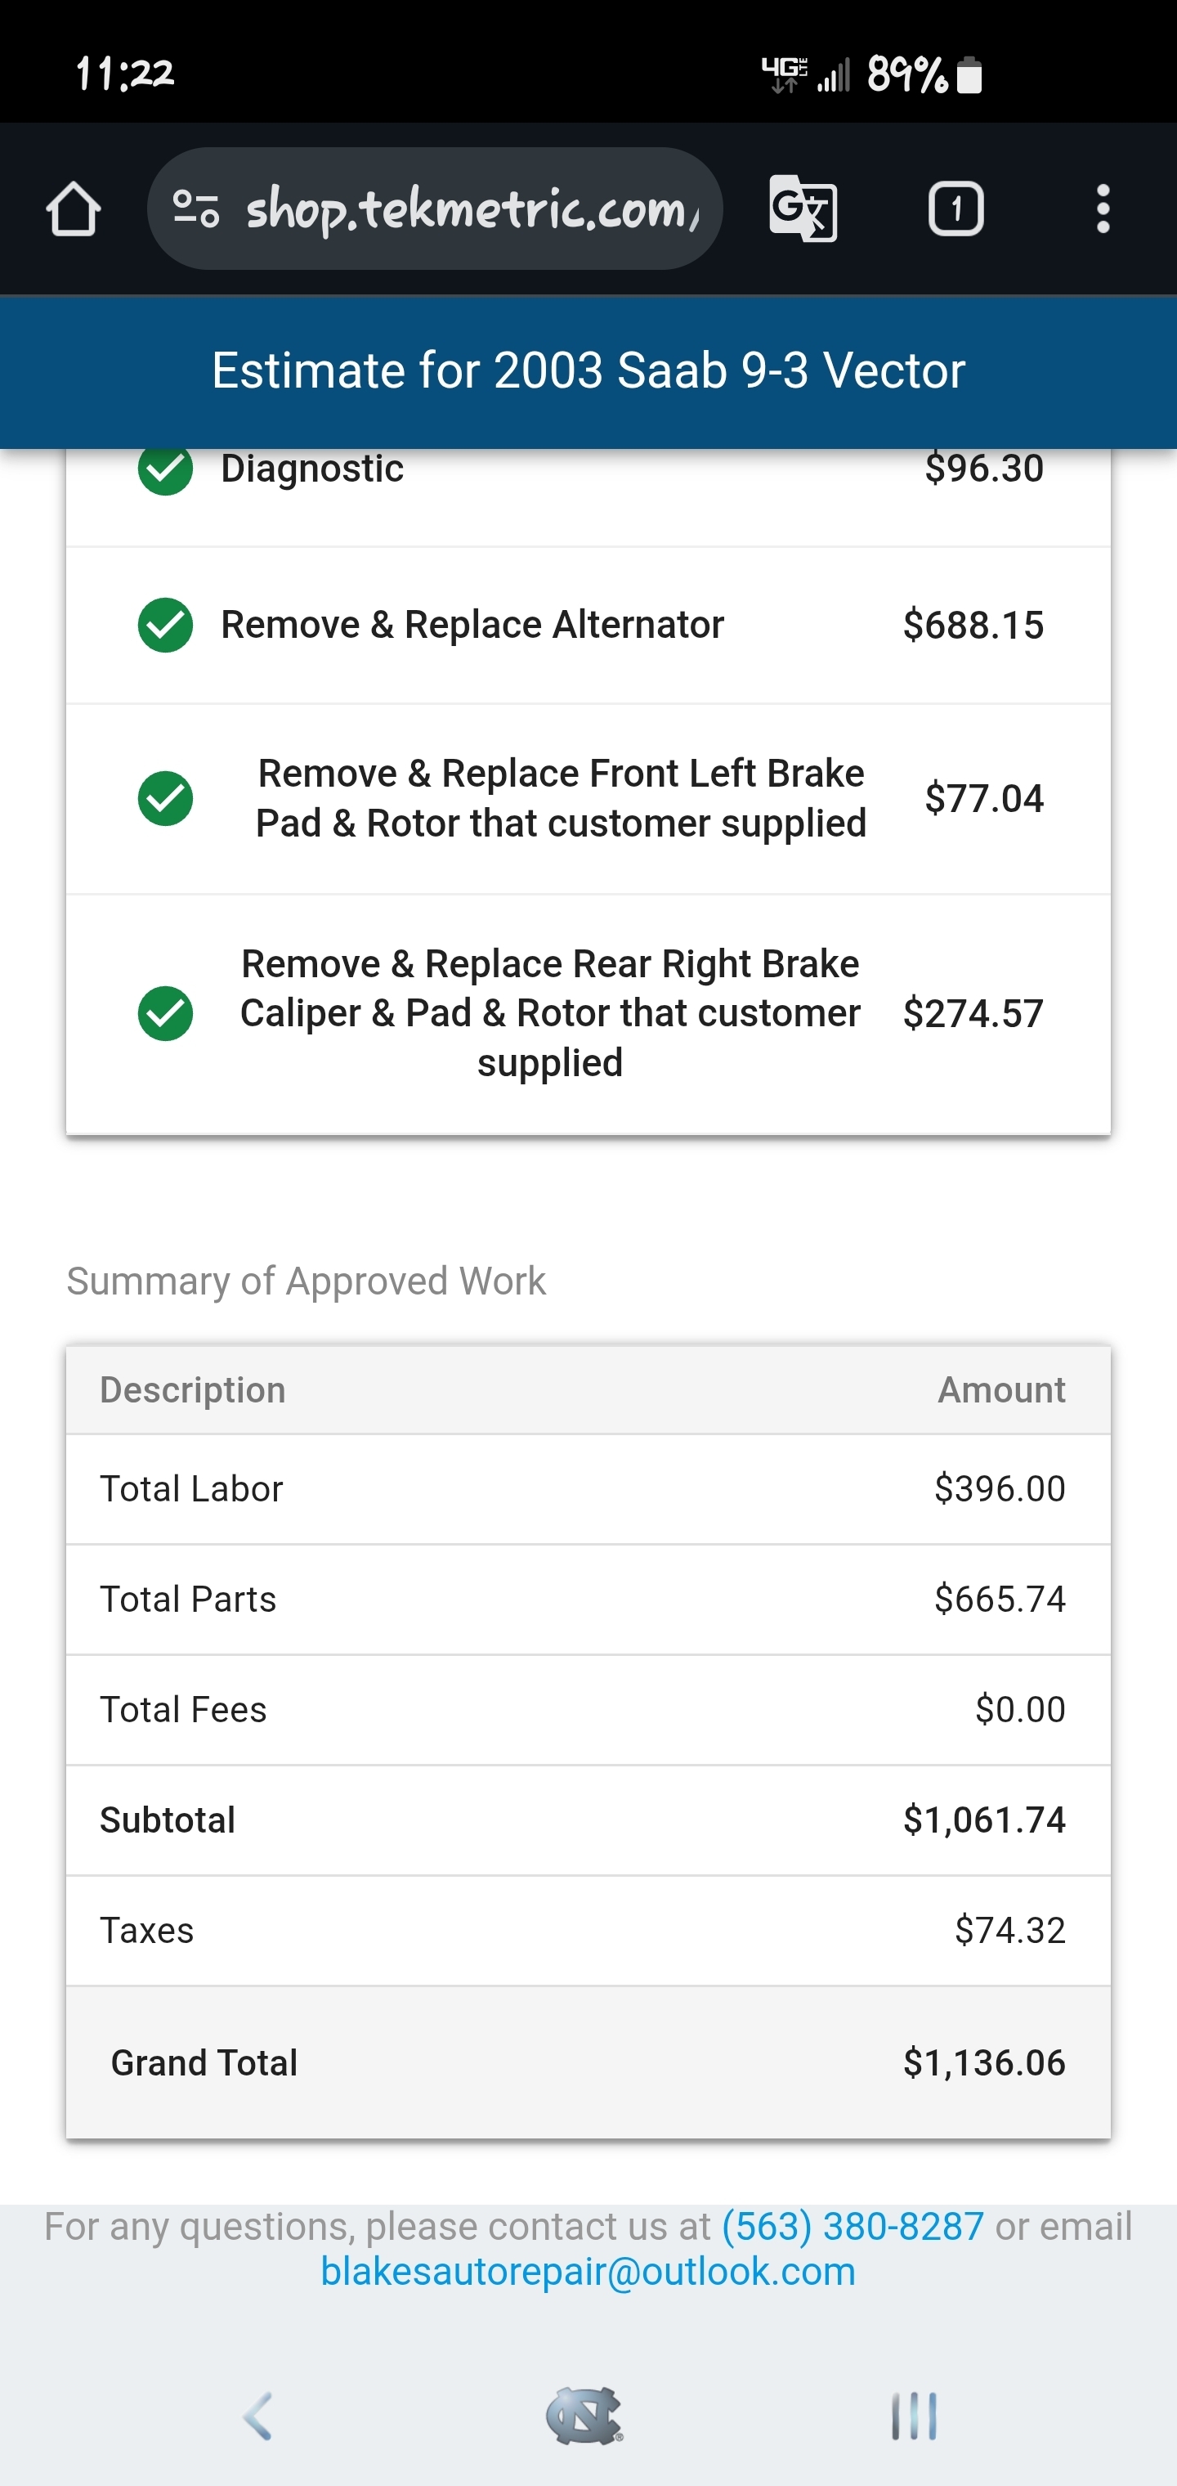
Task: Tap the Estimate for 2003 Saab header
Action: [588, 370]
